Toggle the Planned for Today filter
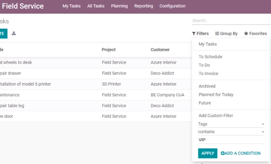271x164 pixels. click(x=216, y=94)
